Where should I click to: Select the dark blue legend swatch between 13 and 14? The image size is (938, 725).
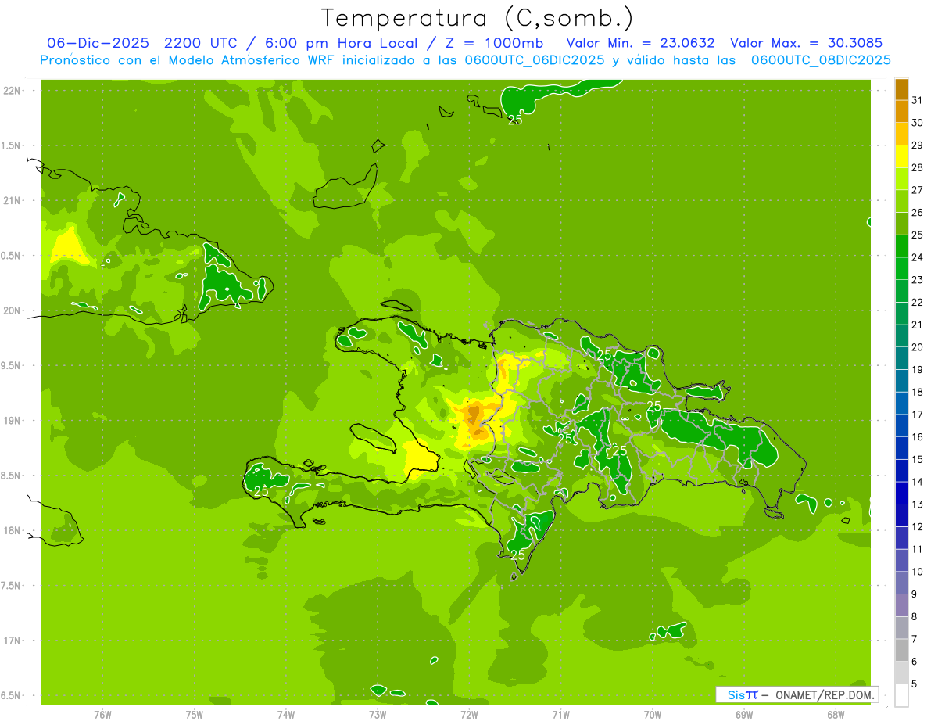point(901,493)
